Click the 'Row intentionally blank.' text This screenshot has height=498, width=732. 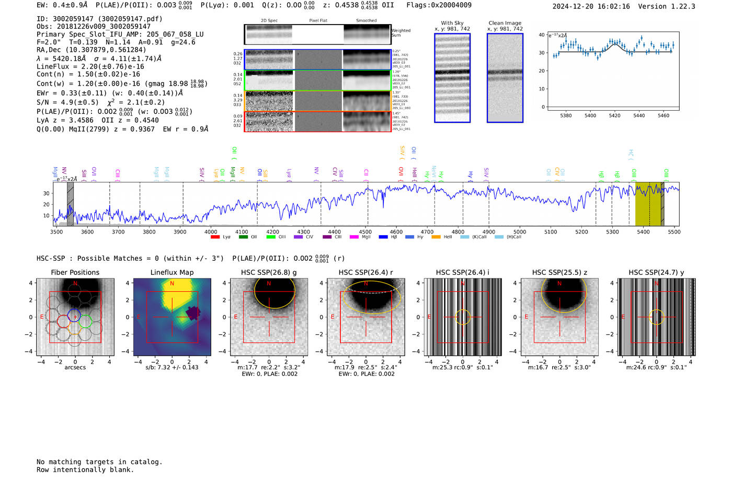coord(85,470)
